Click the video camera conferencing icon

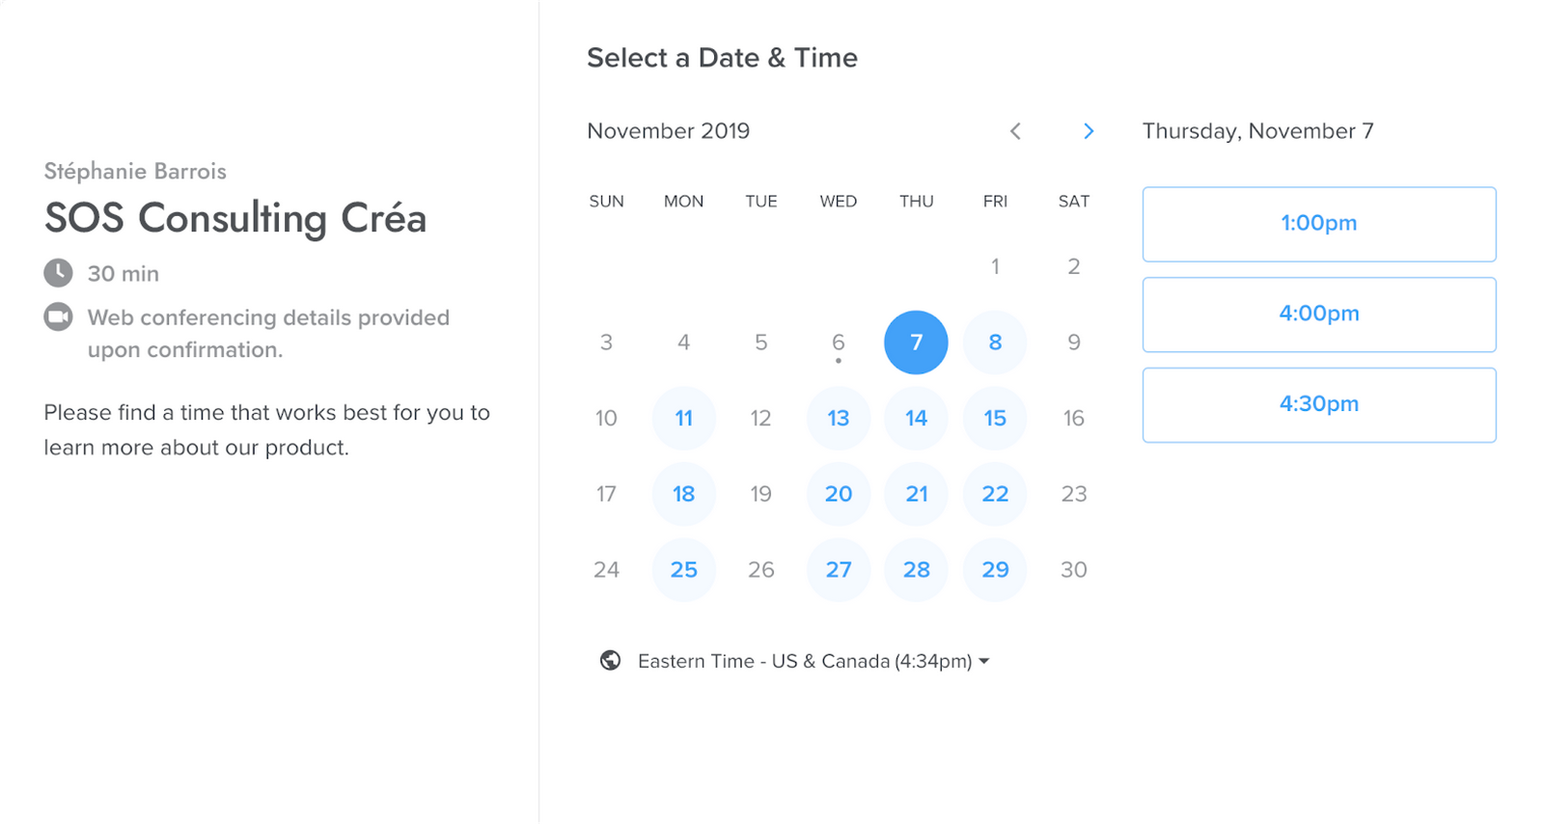58,316
